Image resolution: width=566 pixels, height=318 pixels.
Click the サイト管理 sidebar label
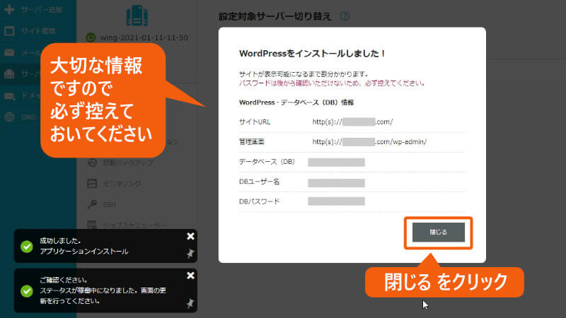(x=38, y=31)
